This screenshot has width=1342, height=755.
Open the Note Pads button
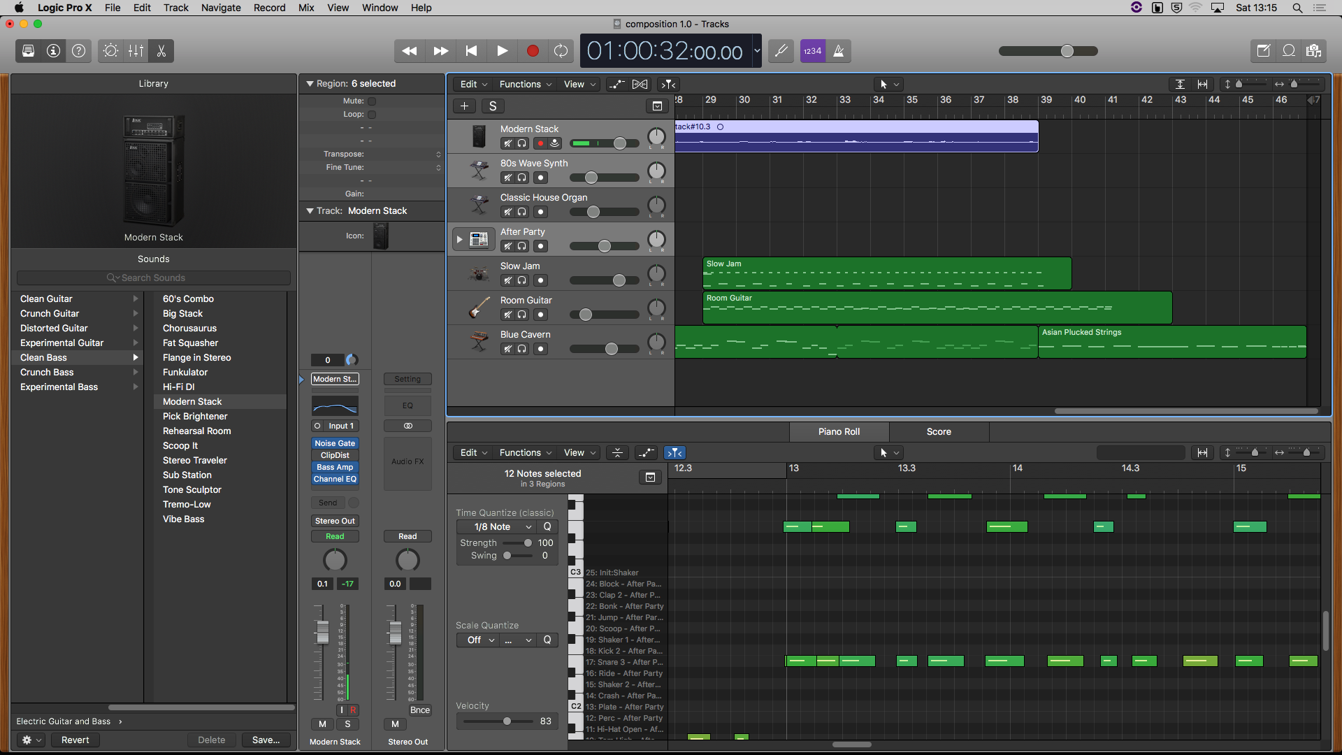click(x=1263, y=51)
